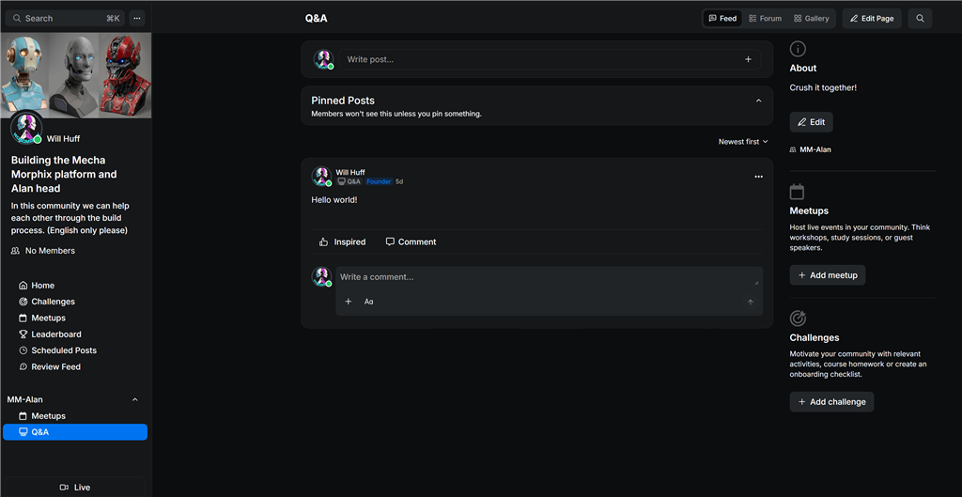
Task: Collapse the Pinned Posts section
Action: click(x=758, y=101)
